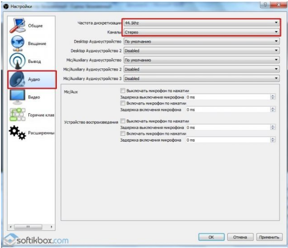Screen dimensions: 288x248
Task: Expand the Частота дискретизации 44.1khz dropdown
Action: coord(202,23)
